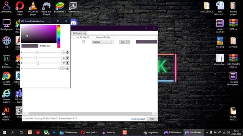Open the Windows Start menu
The height and width of the screenshot is (136, 243).
(4, 132)
